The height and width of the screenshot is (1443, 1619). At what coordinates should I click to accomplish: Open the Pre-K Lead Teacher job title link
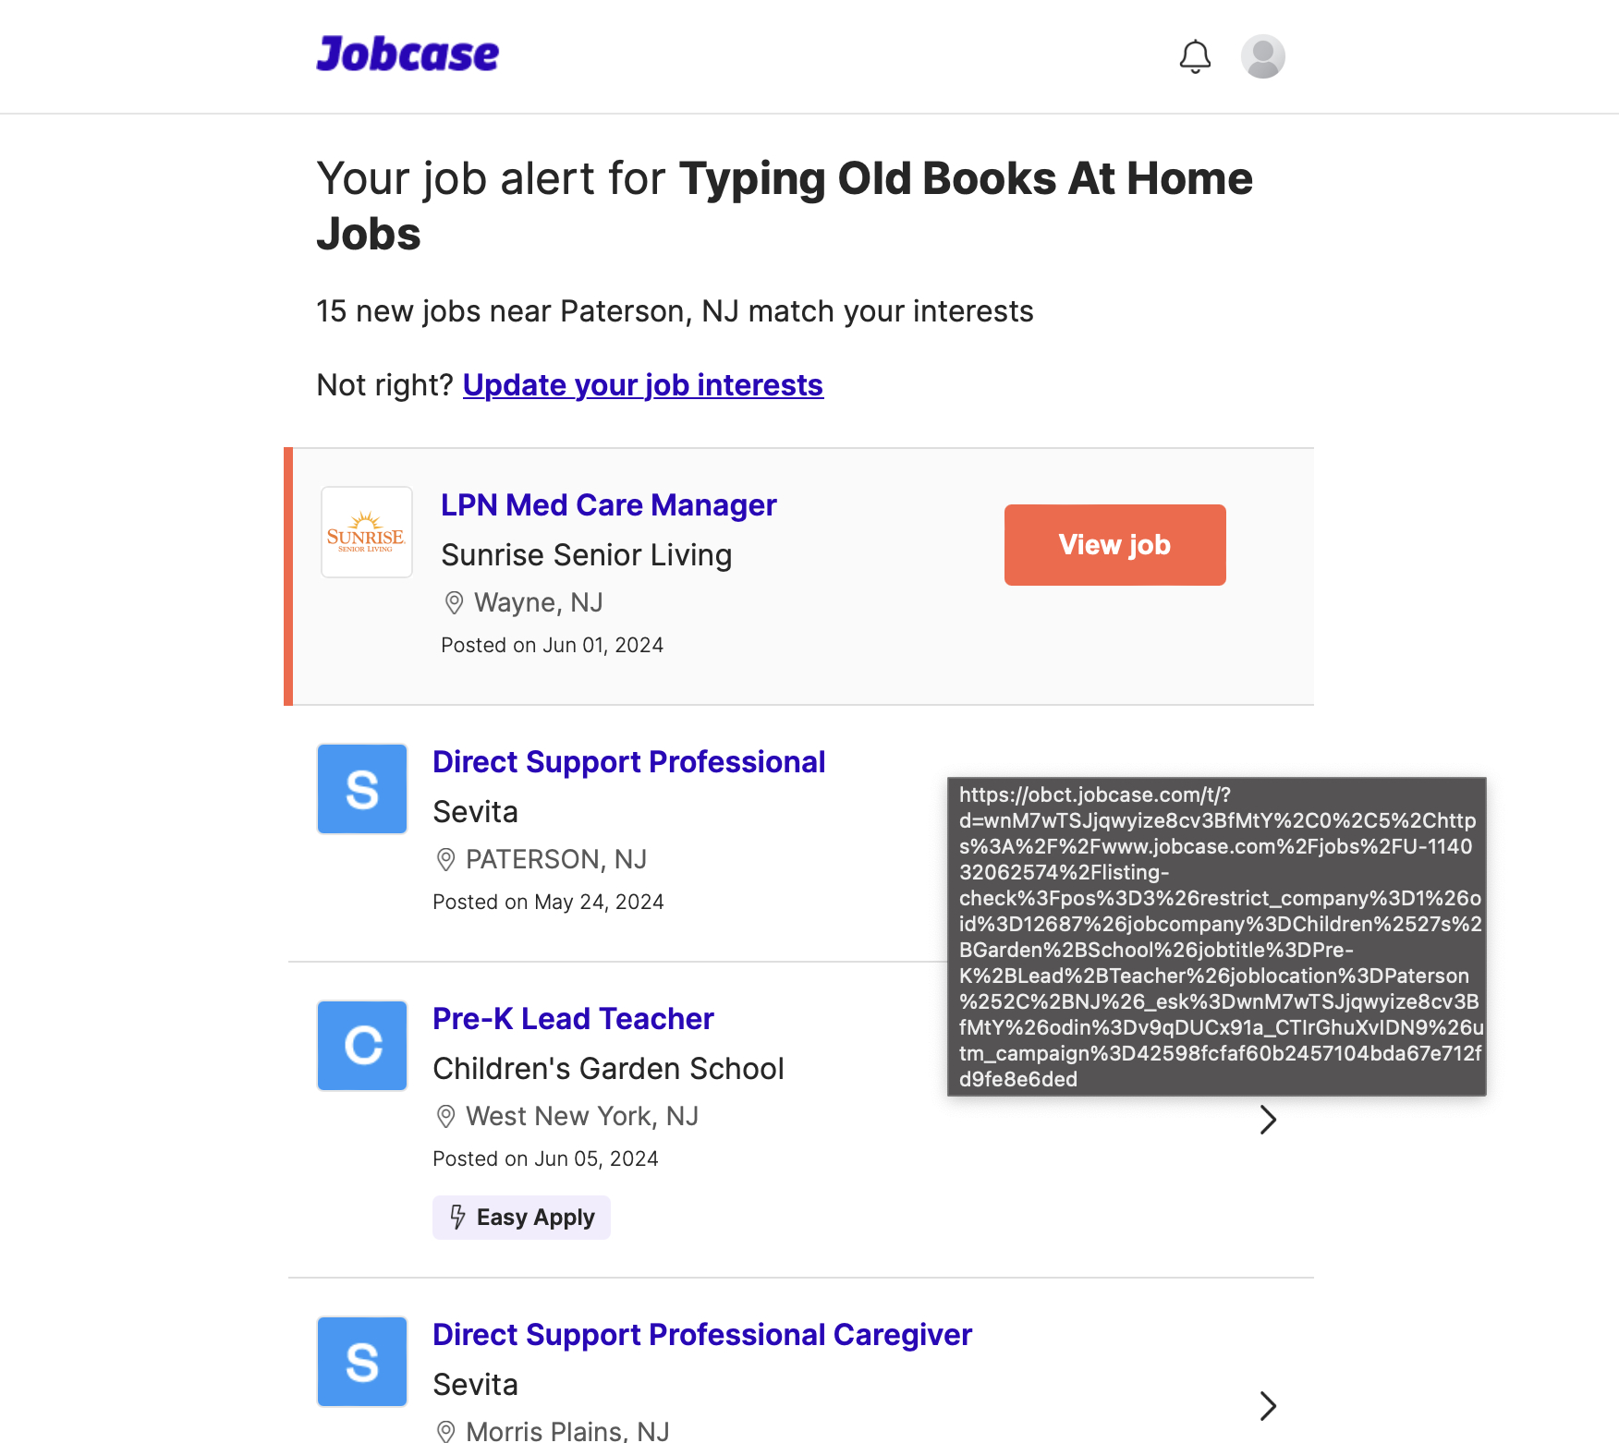573,1018
